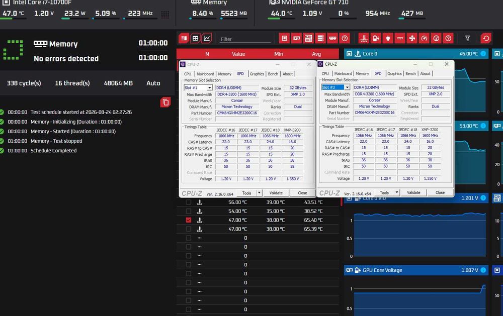The width and height of the screenshot is (503, 316).
Task: Sort by the Min column header
Action: click(x=279, y=54)
